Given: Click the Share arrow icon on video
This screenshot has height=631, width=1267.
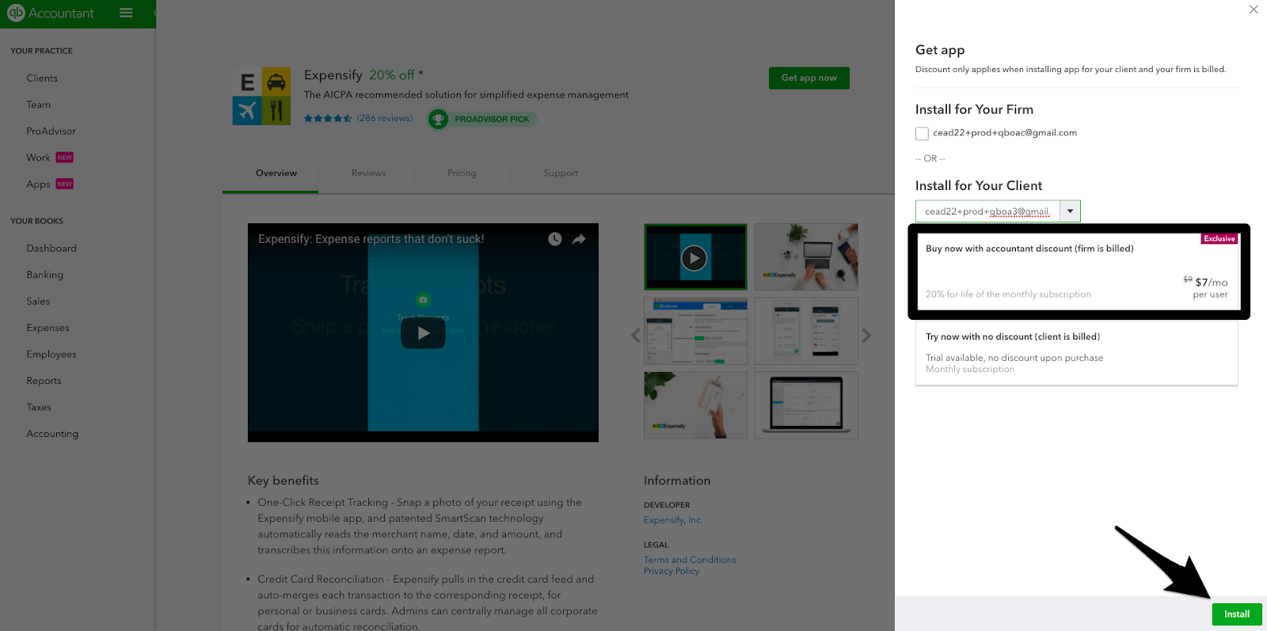Looking at the screenshot, I should 579,239.
